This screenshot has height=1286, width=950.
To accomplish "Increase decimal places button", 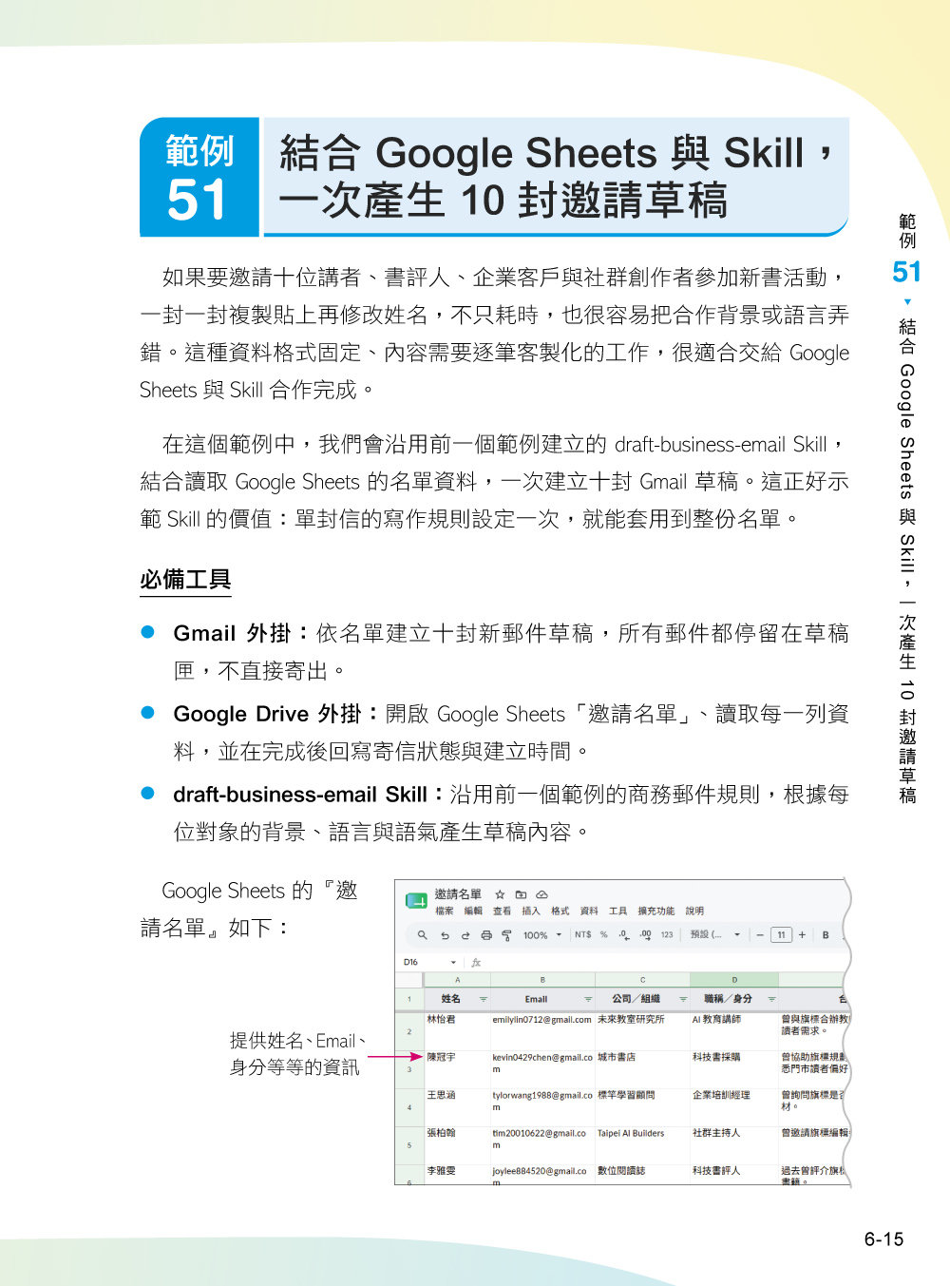I will point(645,935).
